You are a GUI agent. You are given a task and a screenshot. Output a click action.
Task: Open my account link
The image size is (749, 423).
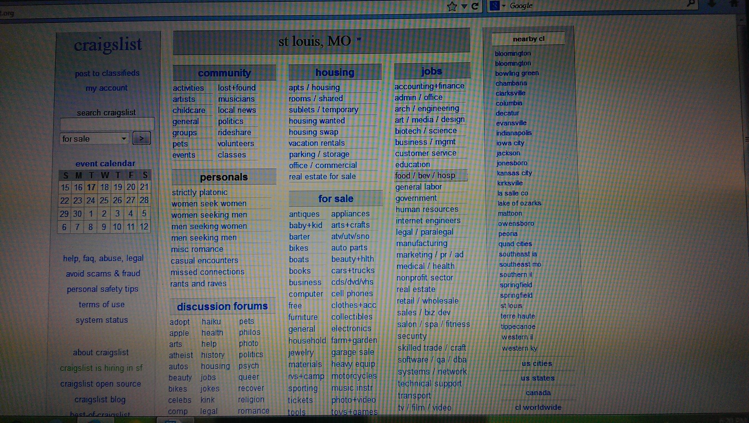point(106,88)
